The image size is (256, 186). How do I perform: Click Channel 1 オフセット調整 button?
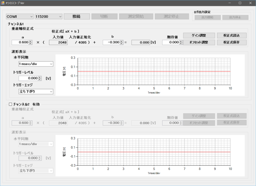pyautogui.click(x=199, y=42)
